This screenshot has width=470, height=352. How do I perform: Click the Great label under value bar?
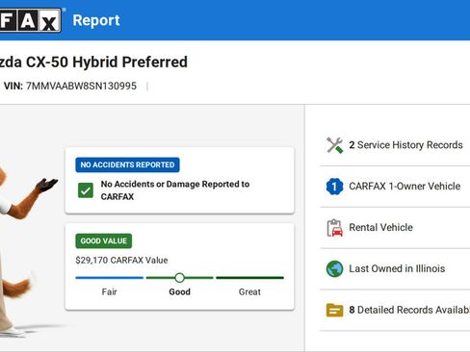(x=249, y=291)
